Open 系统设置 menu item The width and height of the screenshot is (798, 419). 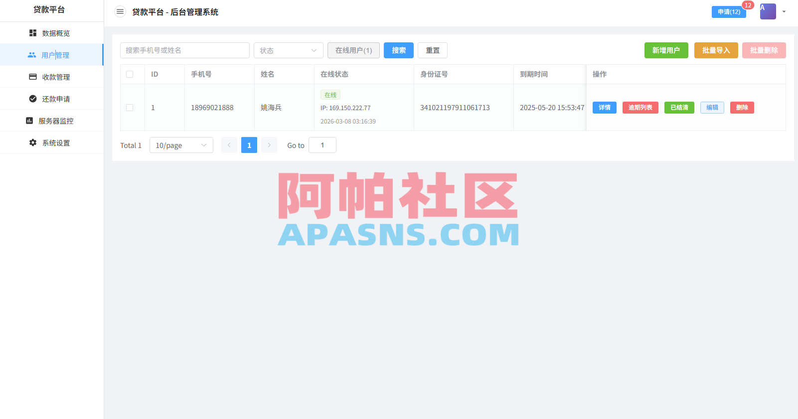(x=52, y=142)
